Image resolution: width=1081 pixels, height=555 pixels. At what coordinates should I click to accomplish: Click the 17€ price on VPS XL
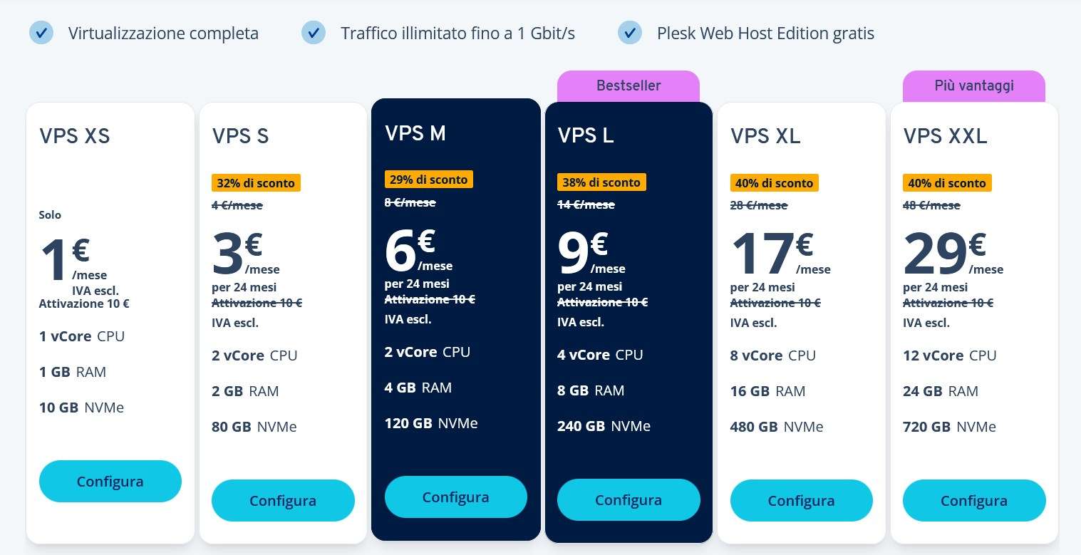(x=772, y=254)
